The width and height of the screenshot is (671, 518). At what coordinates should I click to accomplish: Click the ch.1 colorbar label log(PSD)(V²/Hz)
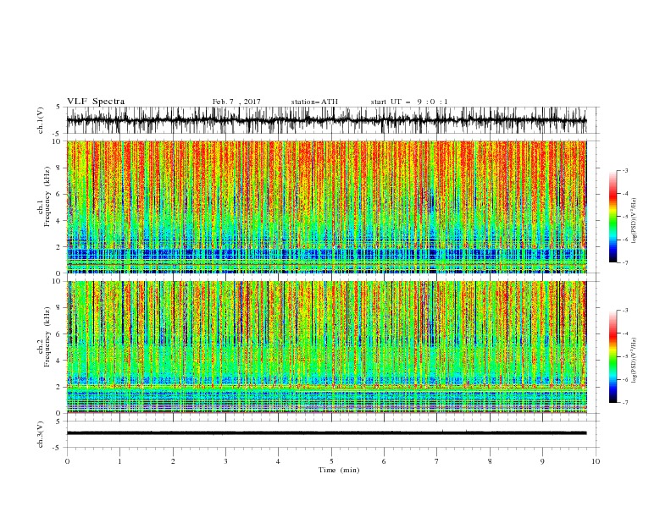point(635,221)
